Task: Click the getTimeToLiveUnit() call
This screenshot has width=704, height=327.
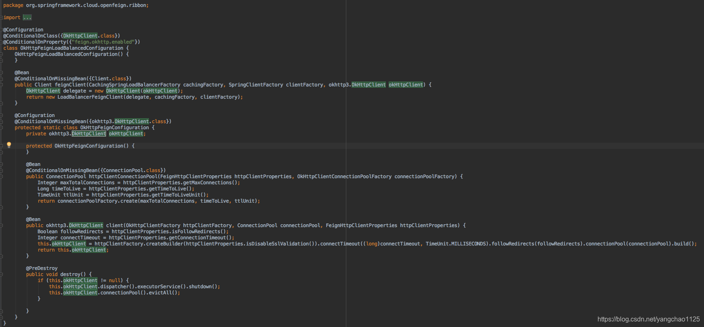Action: point(179,195)
